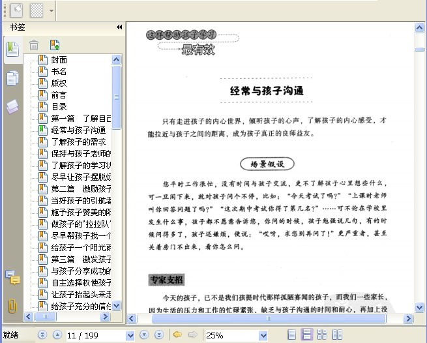This screenshot has width=427, height=343.
Task: Open the 目录 bookmark
Action: click(59, 107)
